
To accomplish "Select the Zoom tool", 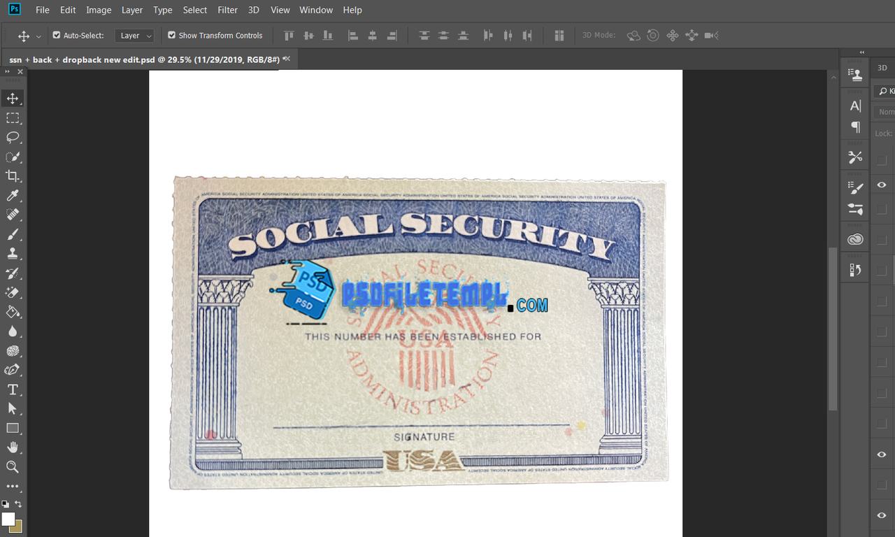I will coord(13,466).
